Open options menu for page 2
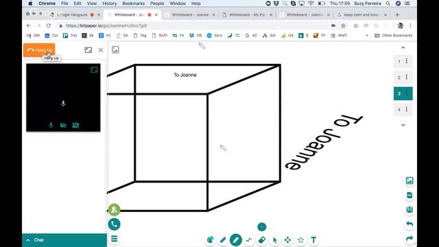Image resolution: width=439 pixels, height=247 pixels. pyautogui.click(x=407, y=78)
